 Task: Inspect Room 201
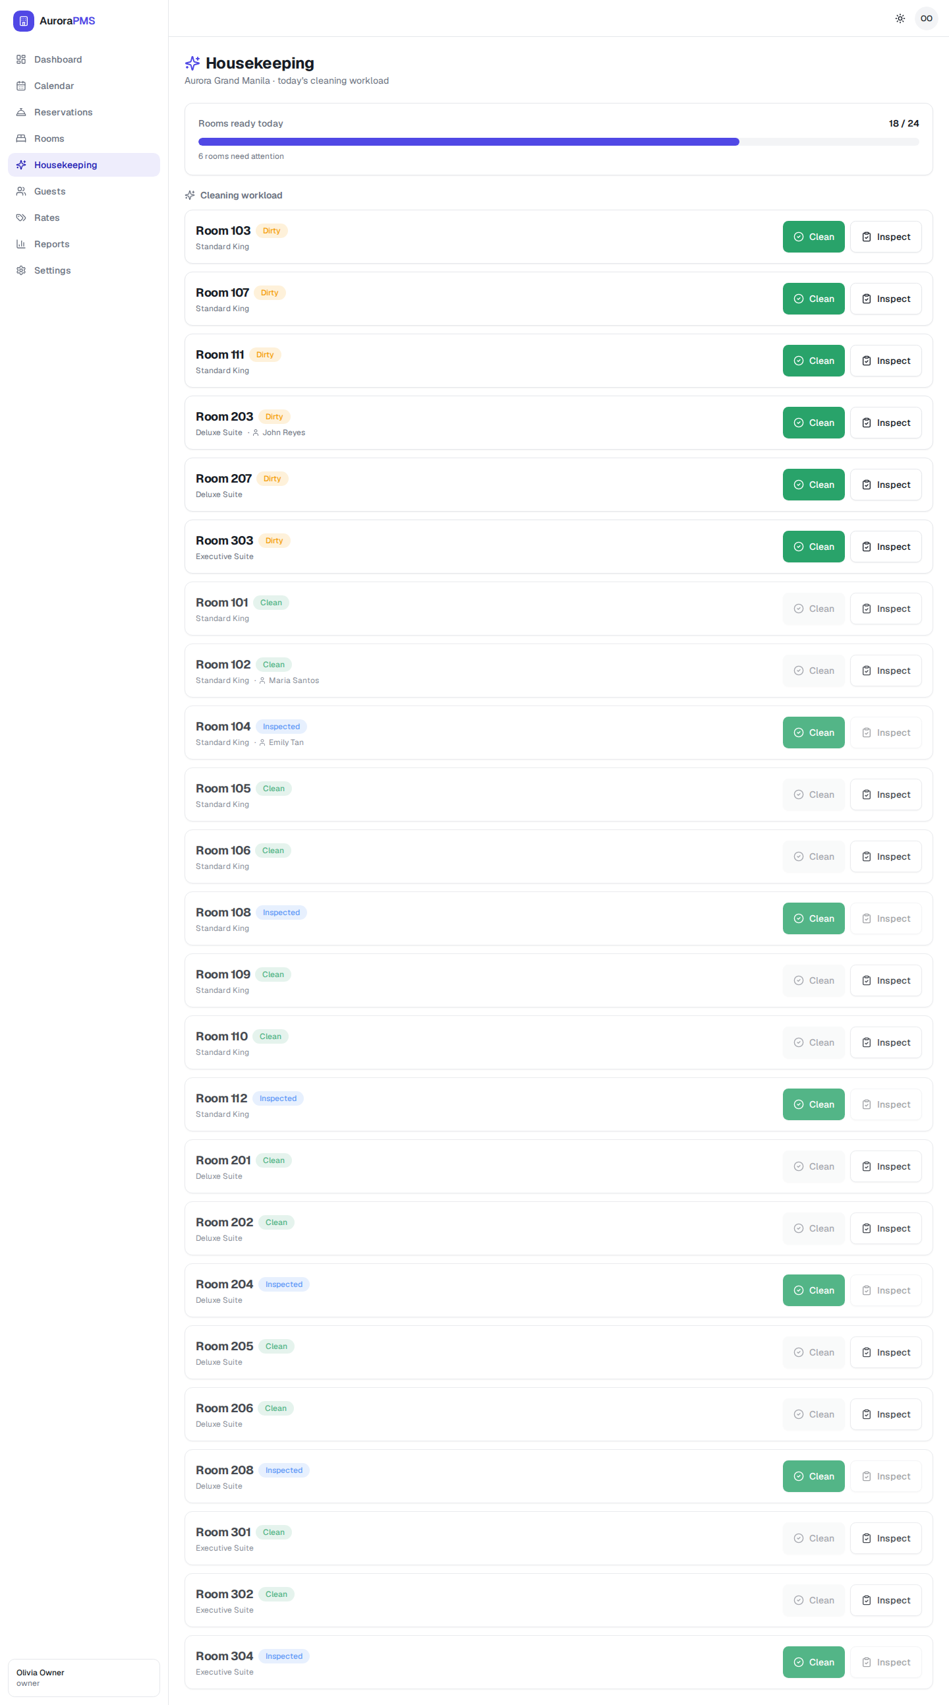coord(886,1167)
